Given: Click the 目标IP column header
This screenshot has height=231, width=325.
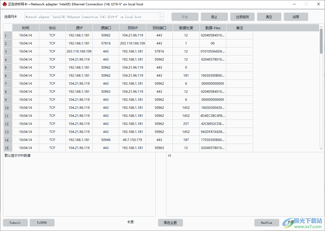Looking at the screenshot, I should (x=133, y=28).
